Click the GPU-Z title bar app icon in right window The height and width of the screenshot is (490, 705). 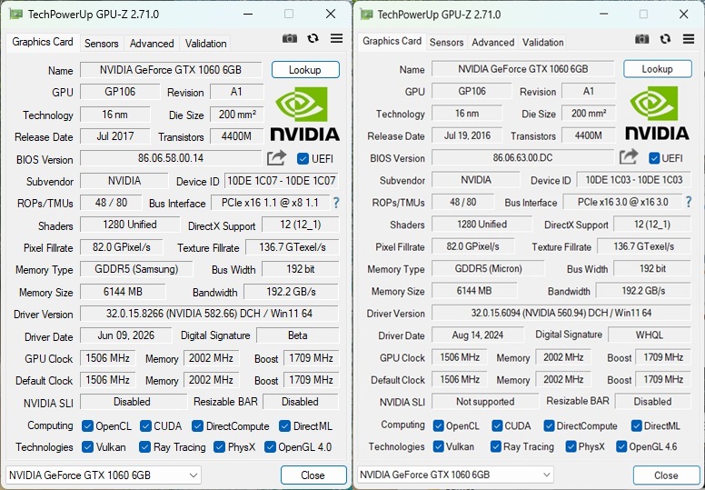pos(366,15)
